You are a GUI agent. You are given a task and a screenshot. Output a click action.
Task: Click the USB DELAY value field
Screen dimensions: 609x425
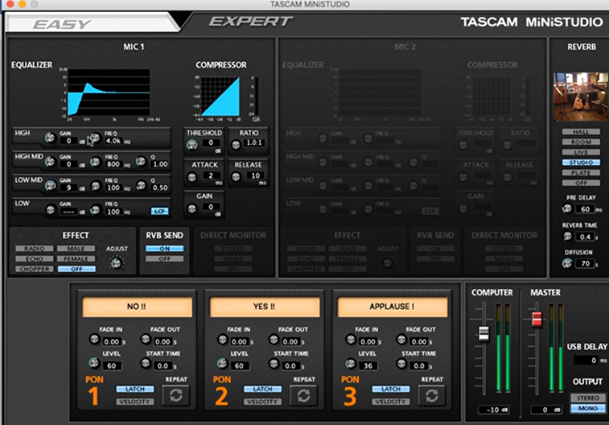586,361
